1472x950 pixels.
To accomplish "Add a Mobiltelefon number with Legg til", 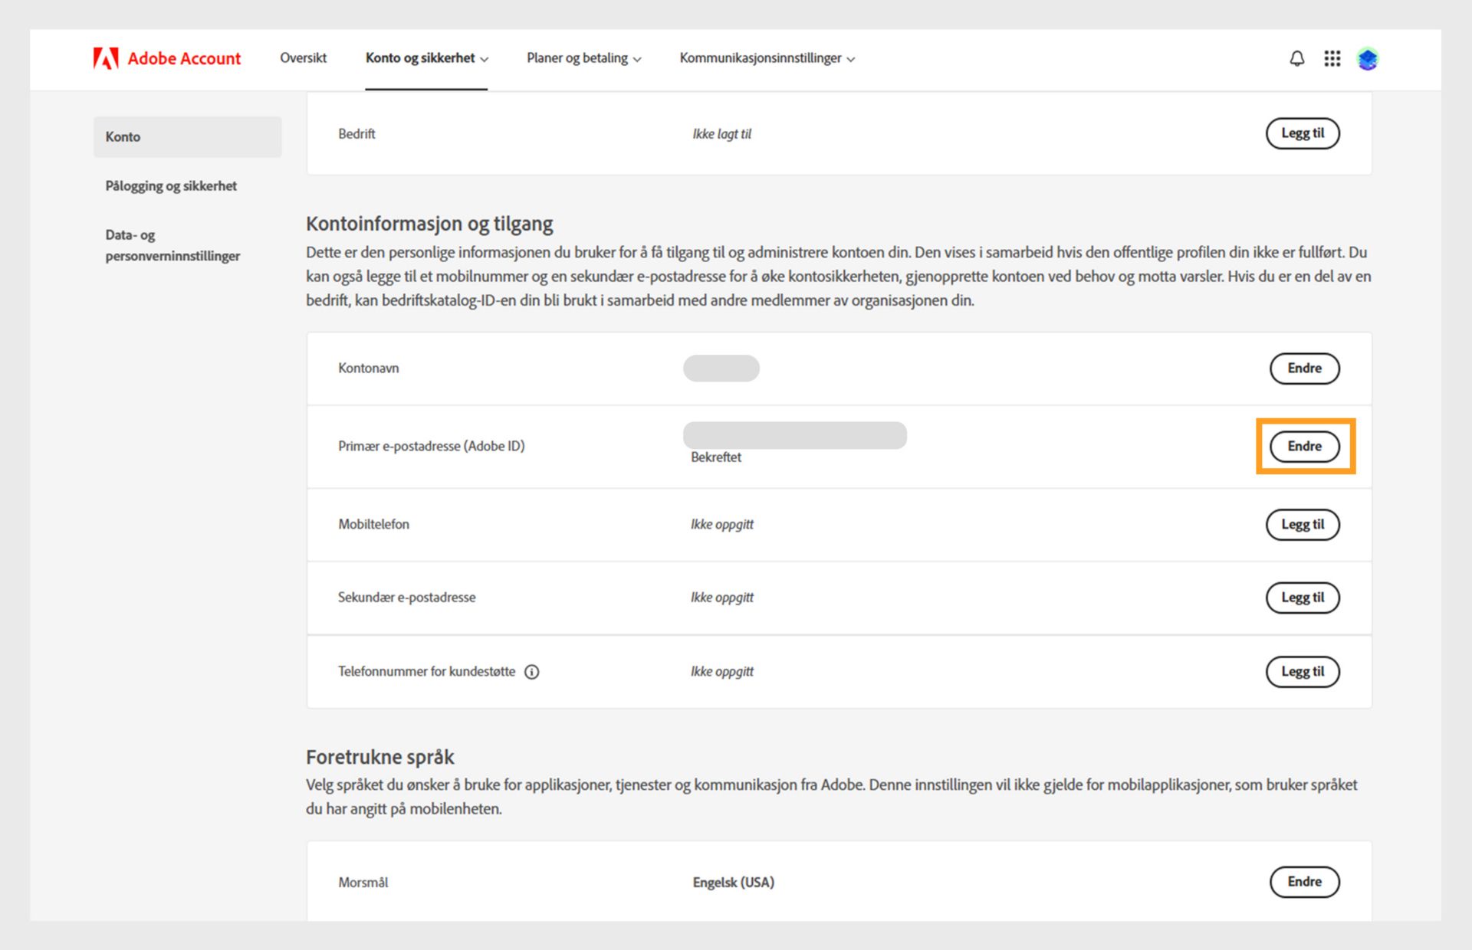I will coord(1303,525).
